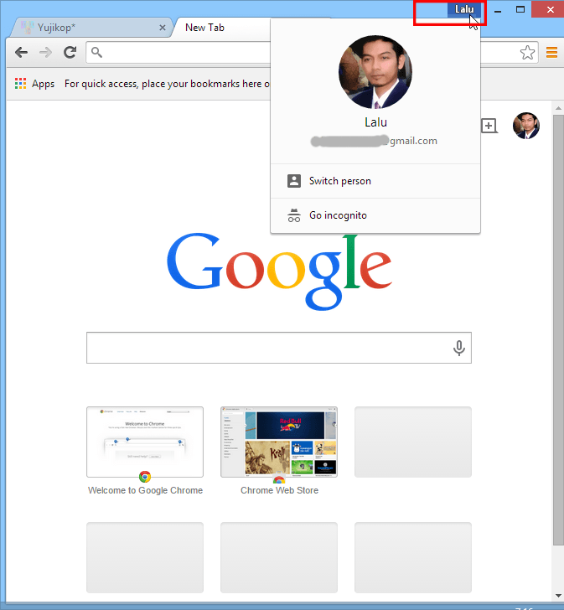Open the Welcome to Google Chrome thumbnail
This screenshot has height=610, width=564.
pyautogui.click(x=145, y=442)
